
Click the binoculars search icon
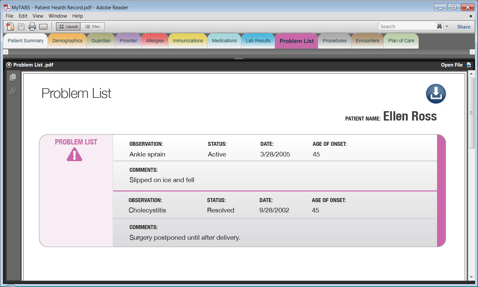[x=440, y=26]
